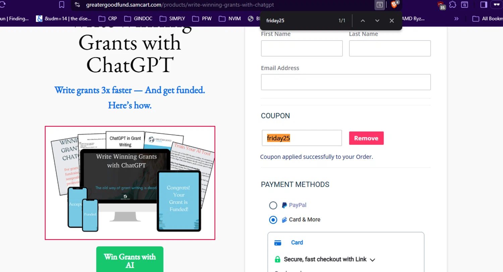Click the green lock icon
Screen dimensions: 503x272
pyautogui.click(x=277, y=259)
